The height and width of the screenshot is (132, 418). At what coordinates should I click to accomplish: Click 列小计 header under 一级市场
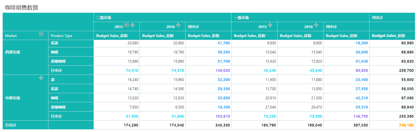[331, 27]
